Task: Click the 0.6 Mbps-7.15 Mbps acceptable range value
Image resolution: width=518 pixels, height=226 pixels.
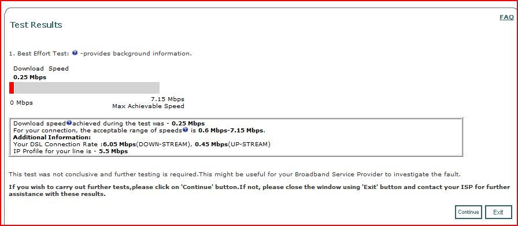Action: 231,131
